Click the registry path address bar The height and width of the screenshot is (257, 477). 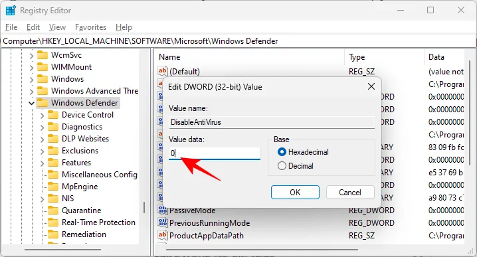pyautogui.click(x=238, y=41)
